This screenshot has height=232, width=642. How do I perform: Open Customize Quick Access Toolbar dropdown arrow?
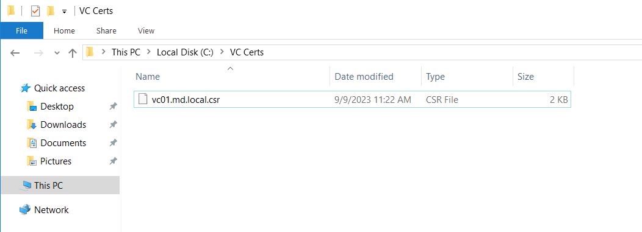pos(64,12)
